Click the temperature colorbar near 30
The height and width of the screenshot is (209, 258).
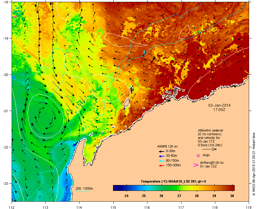click(x=232, y=188)
